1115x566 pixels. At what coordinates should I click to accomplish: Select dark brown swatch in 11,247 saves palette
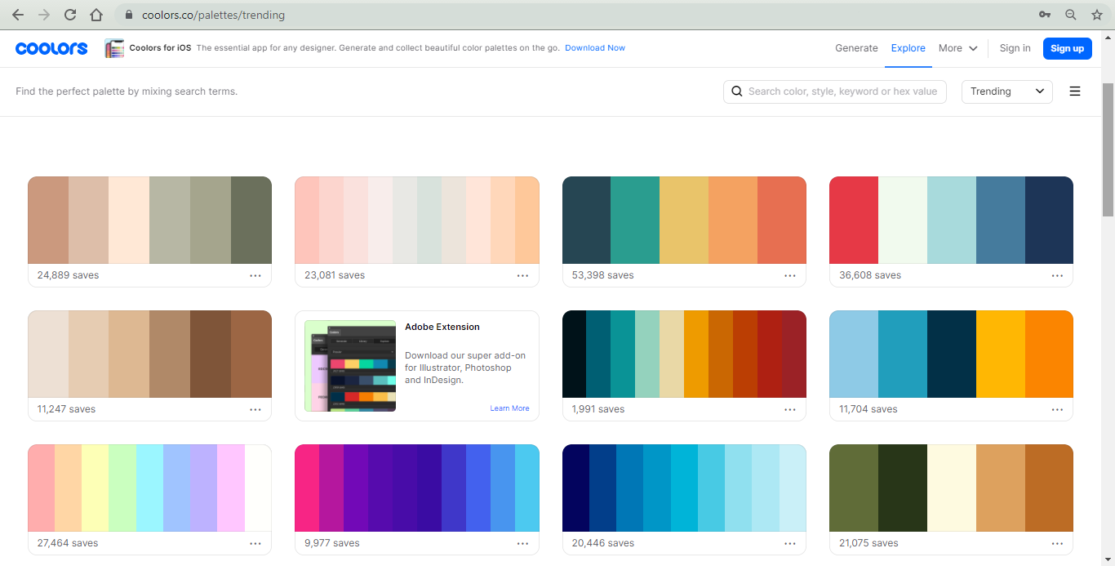[x=211, y=354]
